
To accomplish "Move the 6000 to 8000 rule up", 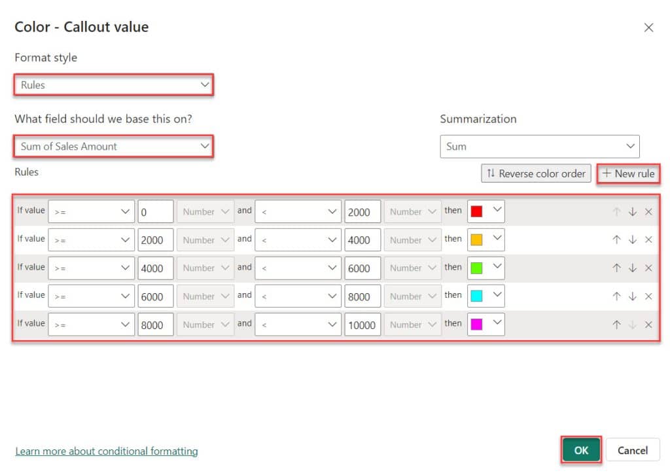I will pyautogui.click(x=616, y=296).
